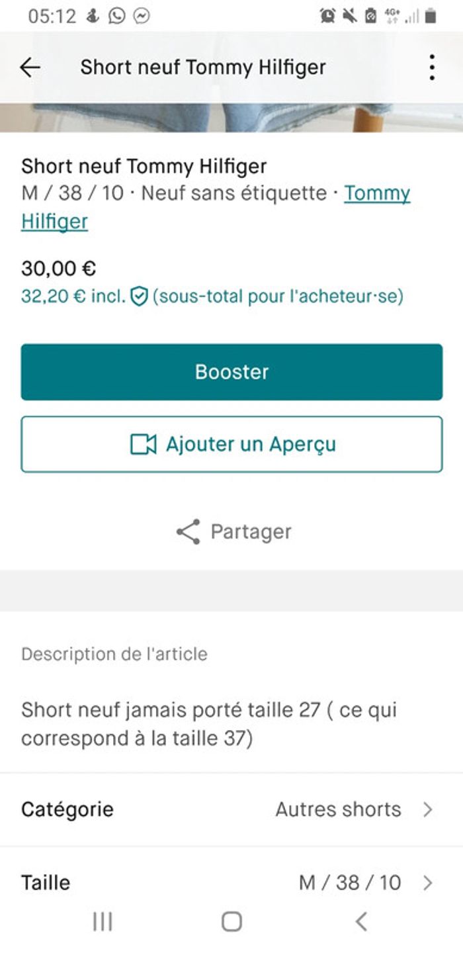Expand Catégorie row chevron
Viewport: 463px width, 953px height.
[428, 809]
